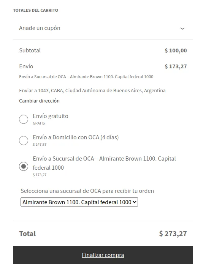Choose 'Envío a Domicilio con OCA' radio
The height and width of the screenshot is (276, 206).
coord(24,140)
